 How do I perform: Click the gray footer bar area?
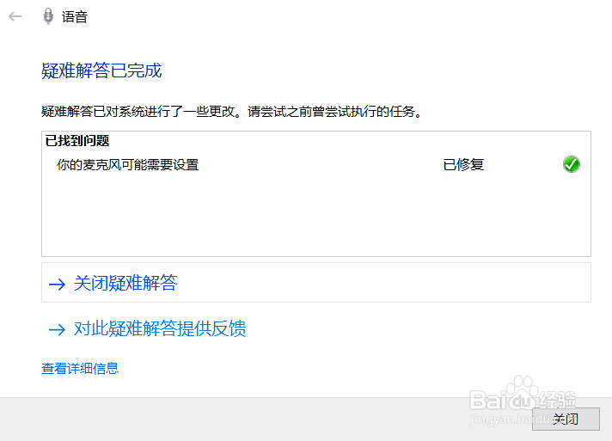[266, 420]
